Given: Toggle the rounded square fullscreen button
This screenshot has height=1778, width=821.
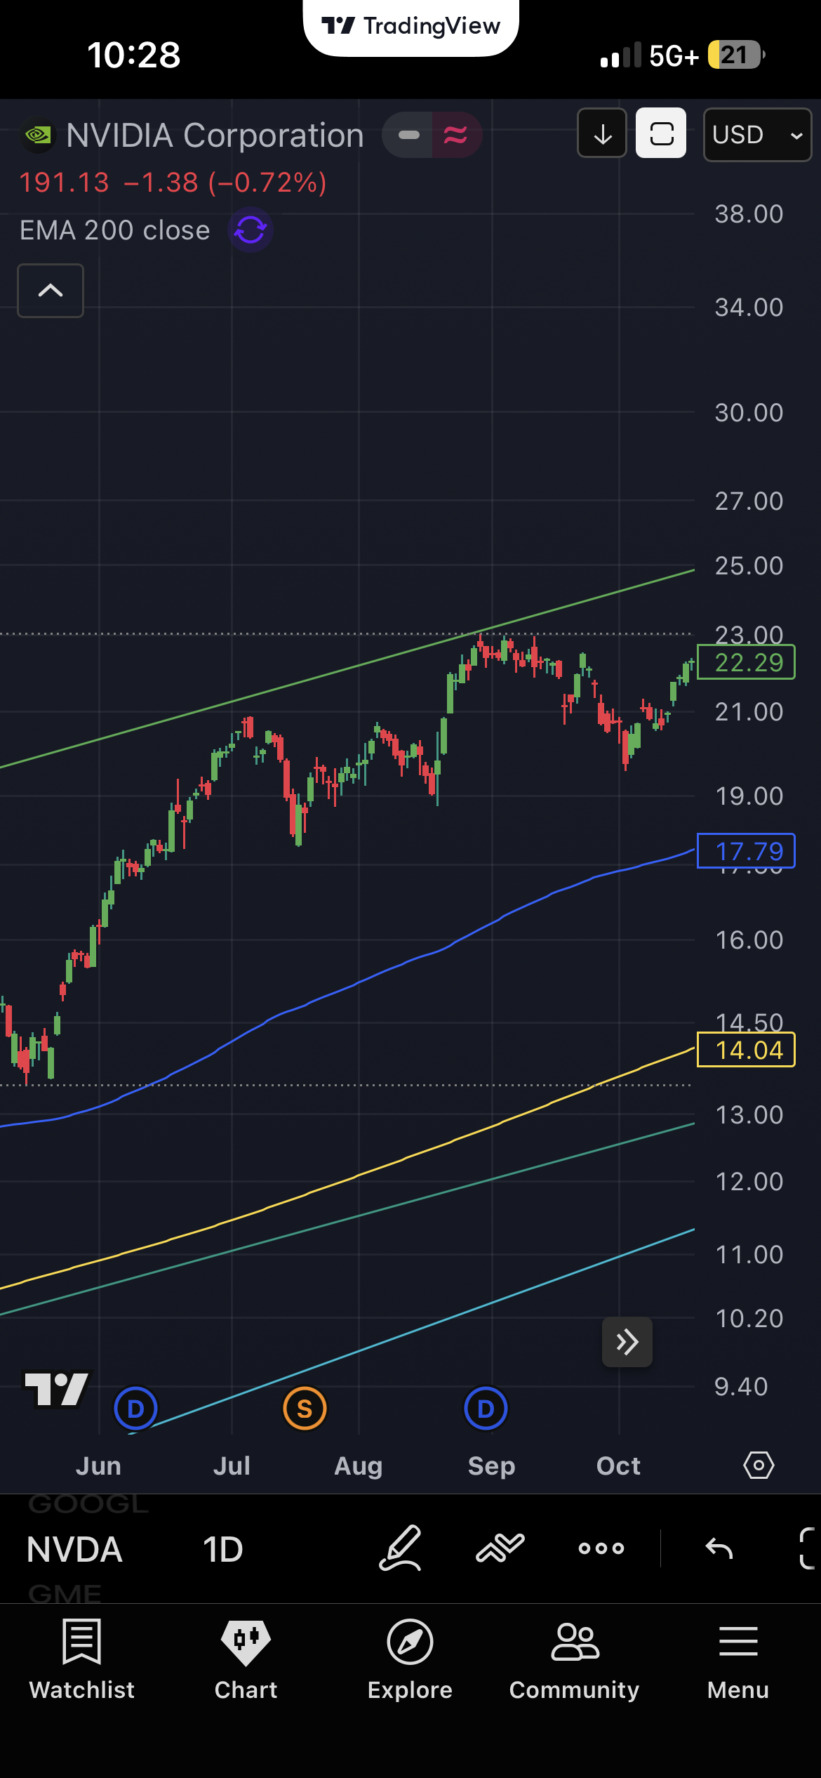Looking at the screenshot, I should click(x=661, y=133).
